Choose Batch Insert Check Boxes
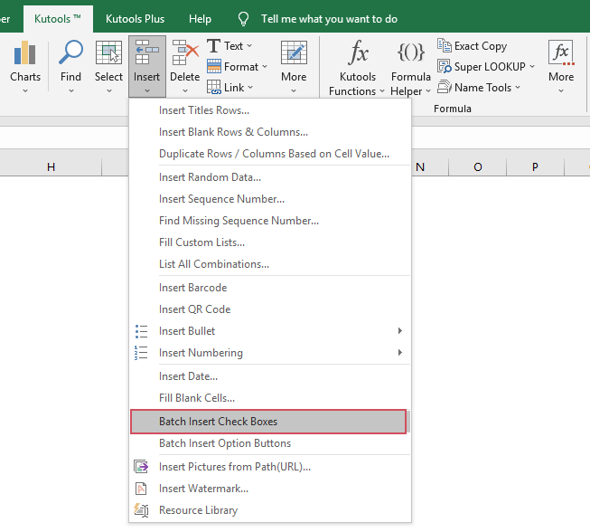The width and height of the screenshot is (590, 532). click(268, 422)
